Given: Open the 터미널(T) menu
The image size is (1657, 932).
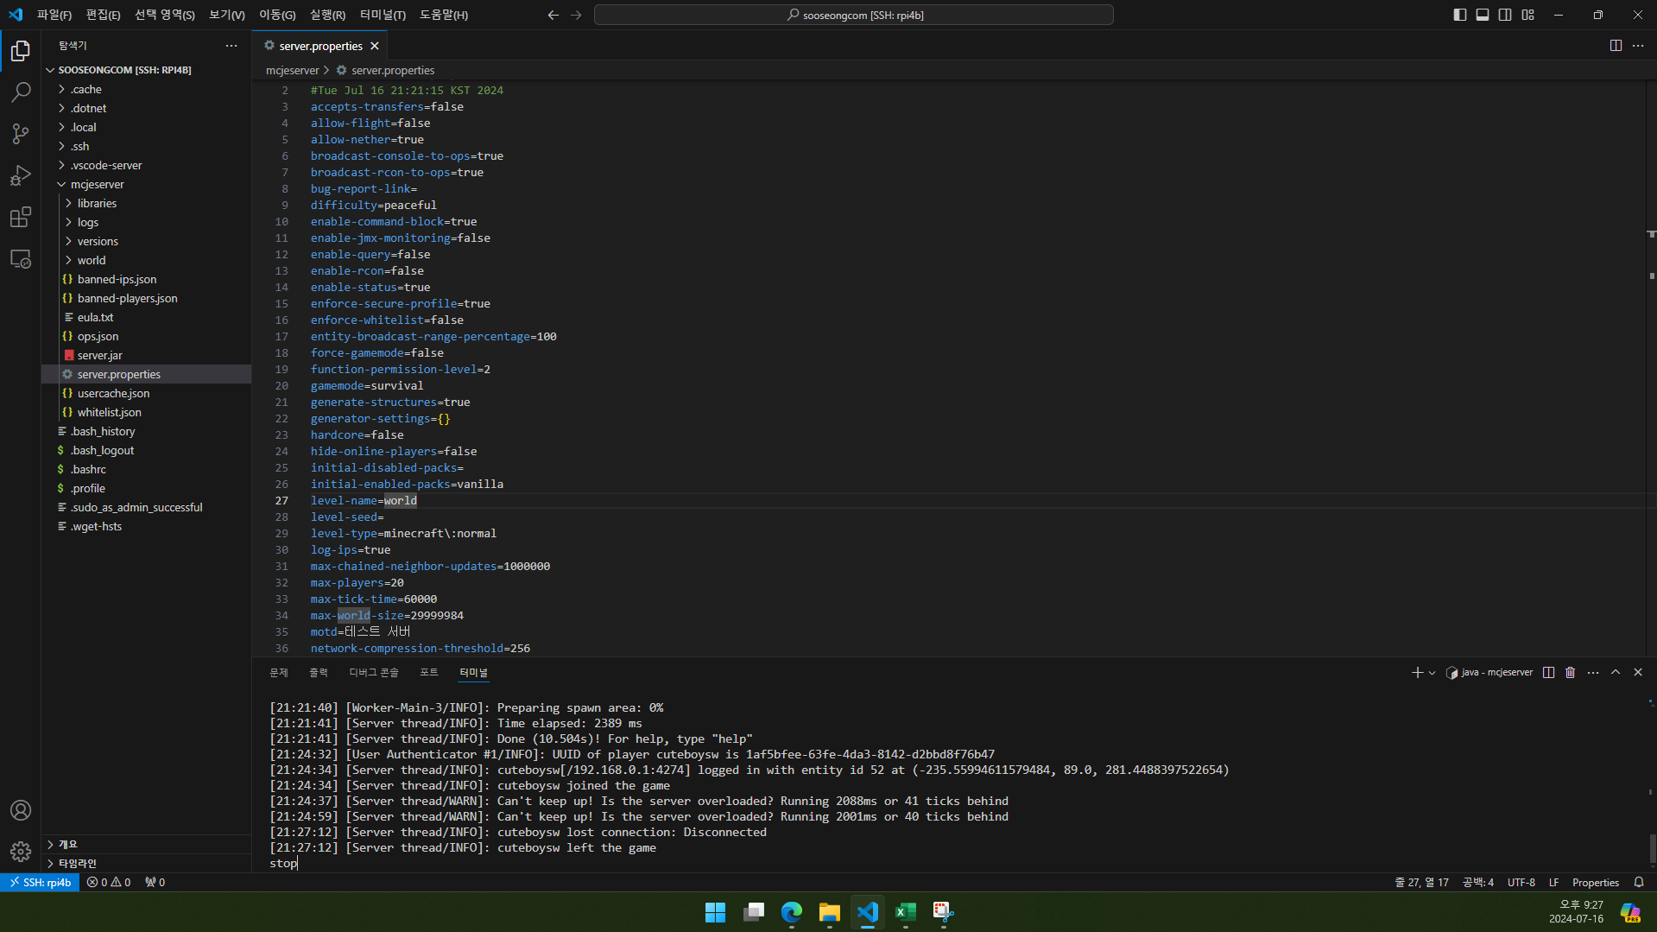Looking at the screenshot, I should pos(383,15).
